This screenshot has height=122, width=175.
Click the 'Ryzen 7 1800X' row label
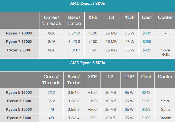pyautogui.click(x=19, y=33)
